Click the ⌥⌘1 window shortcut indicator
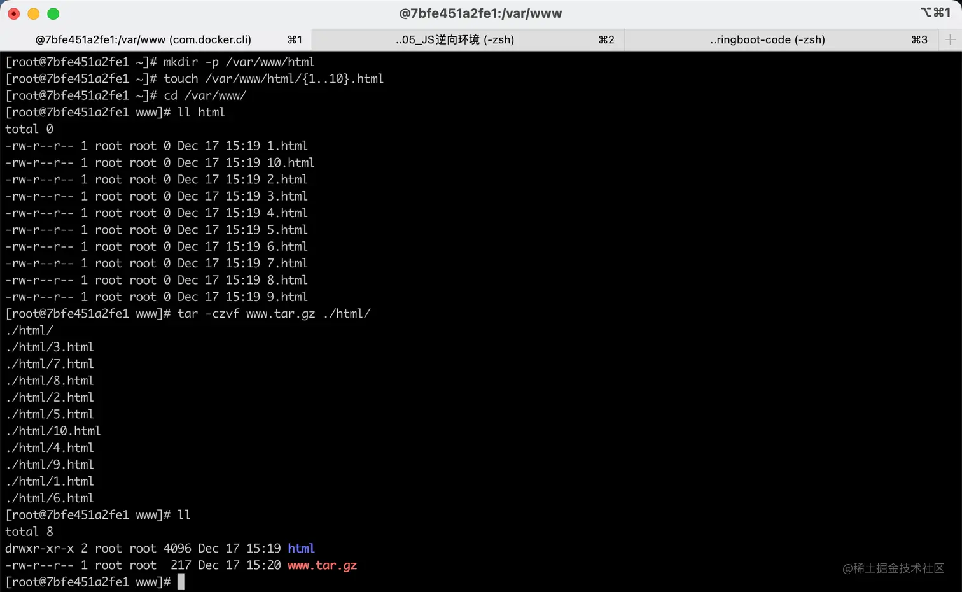Screen dimensions: 962x592 click(x=935, y=12)
